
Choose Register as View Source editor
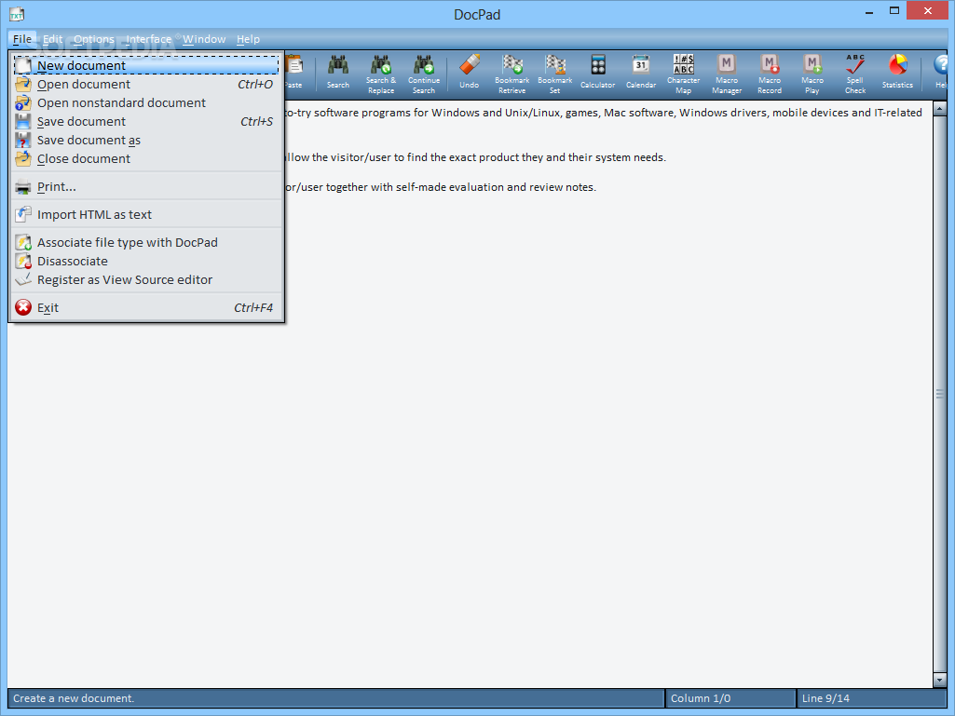146,279
